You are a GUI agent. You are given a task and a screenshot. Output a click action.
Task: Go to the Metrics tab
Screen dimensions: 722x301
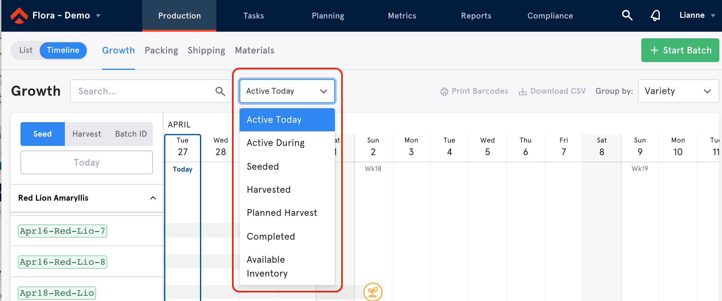point(402,16)
